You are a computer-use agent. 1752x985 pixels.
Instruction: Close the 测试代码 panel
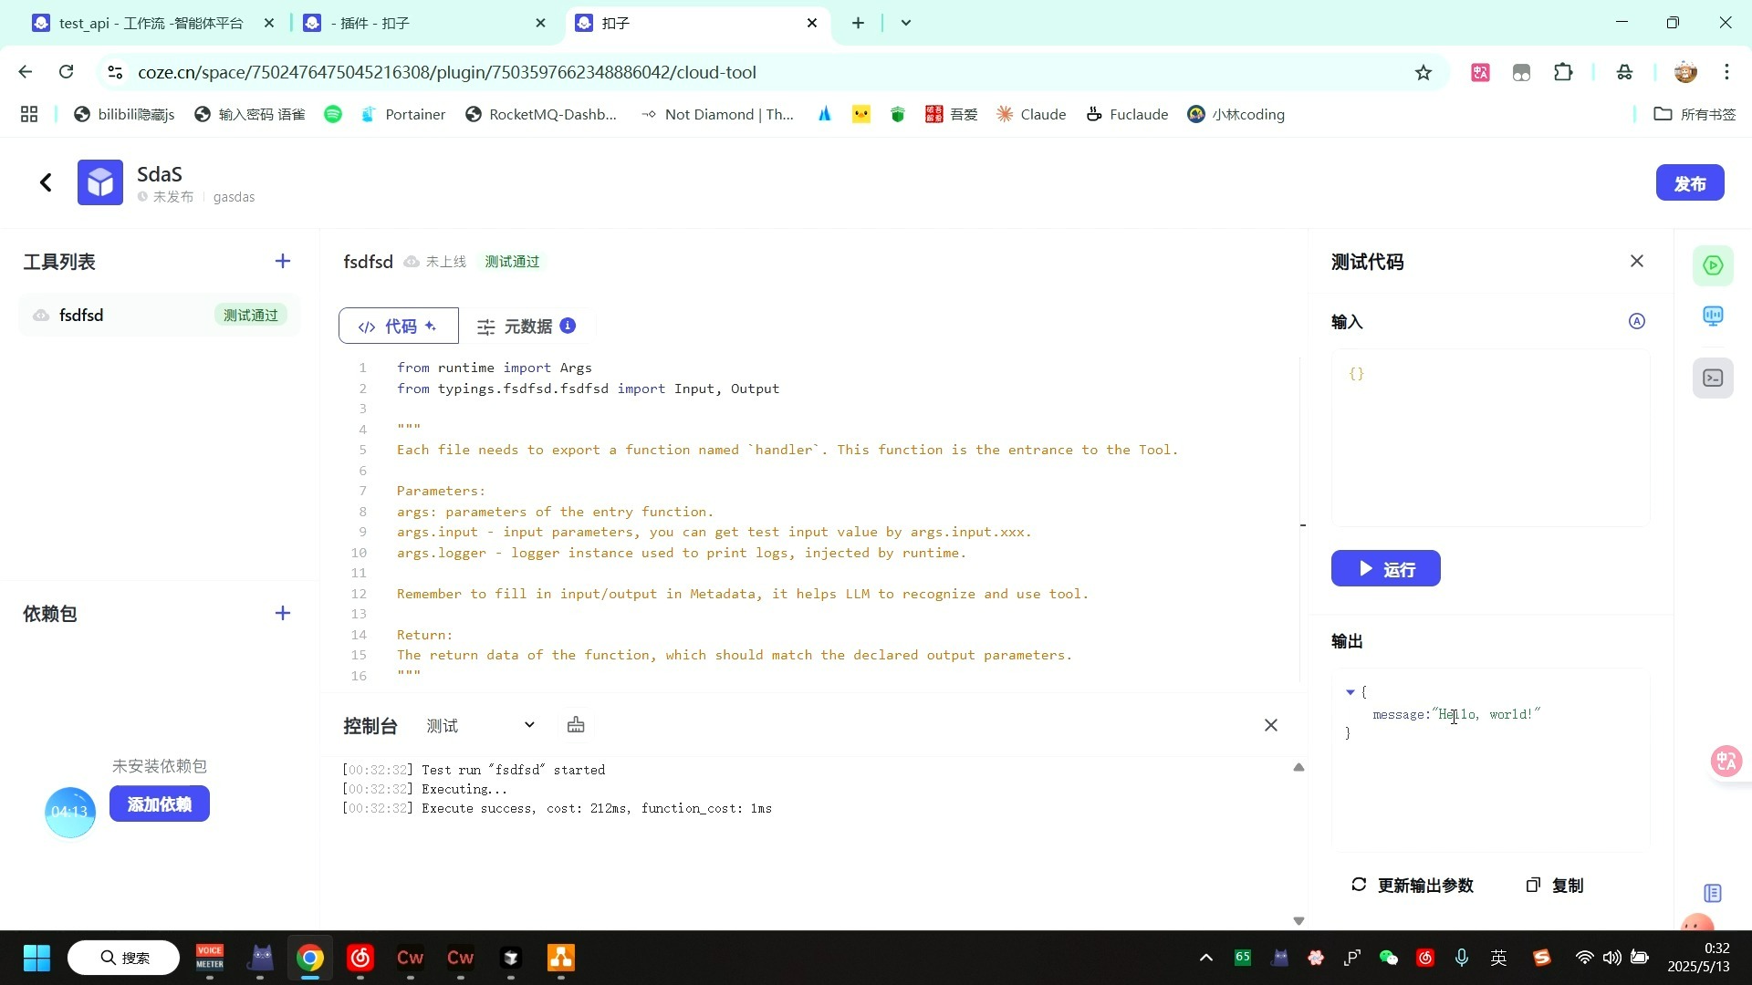(x=1637, y=262)
